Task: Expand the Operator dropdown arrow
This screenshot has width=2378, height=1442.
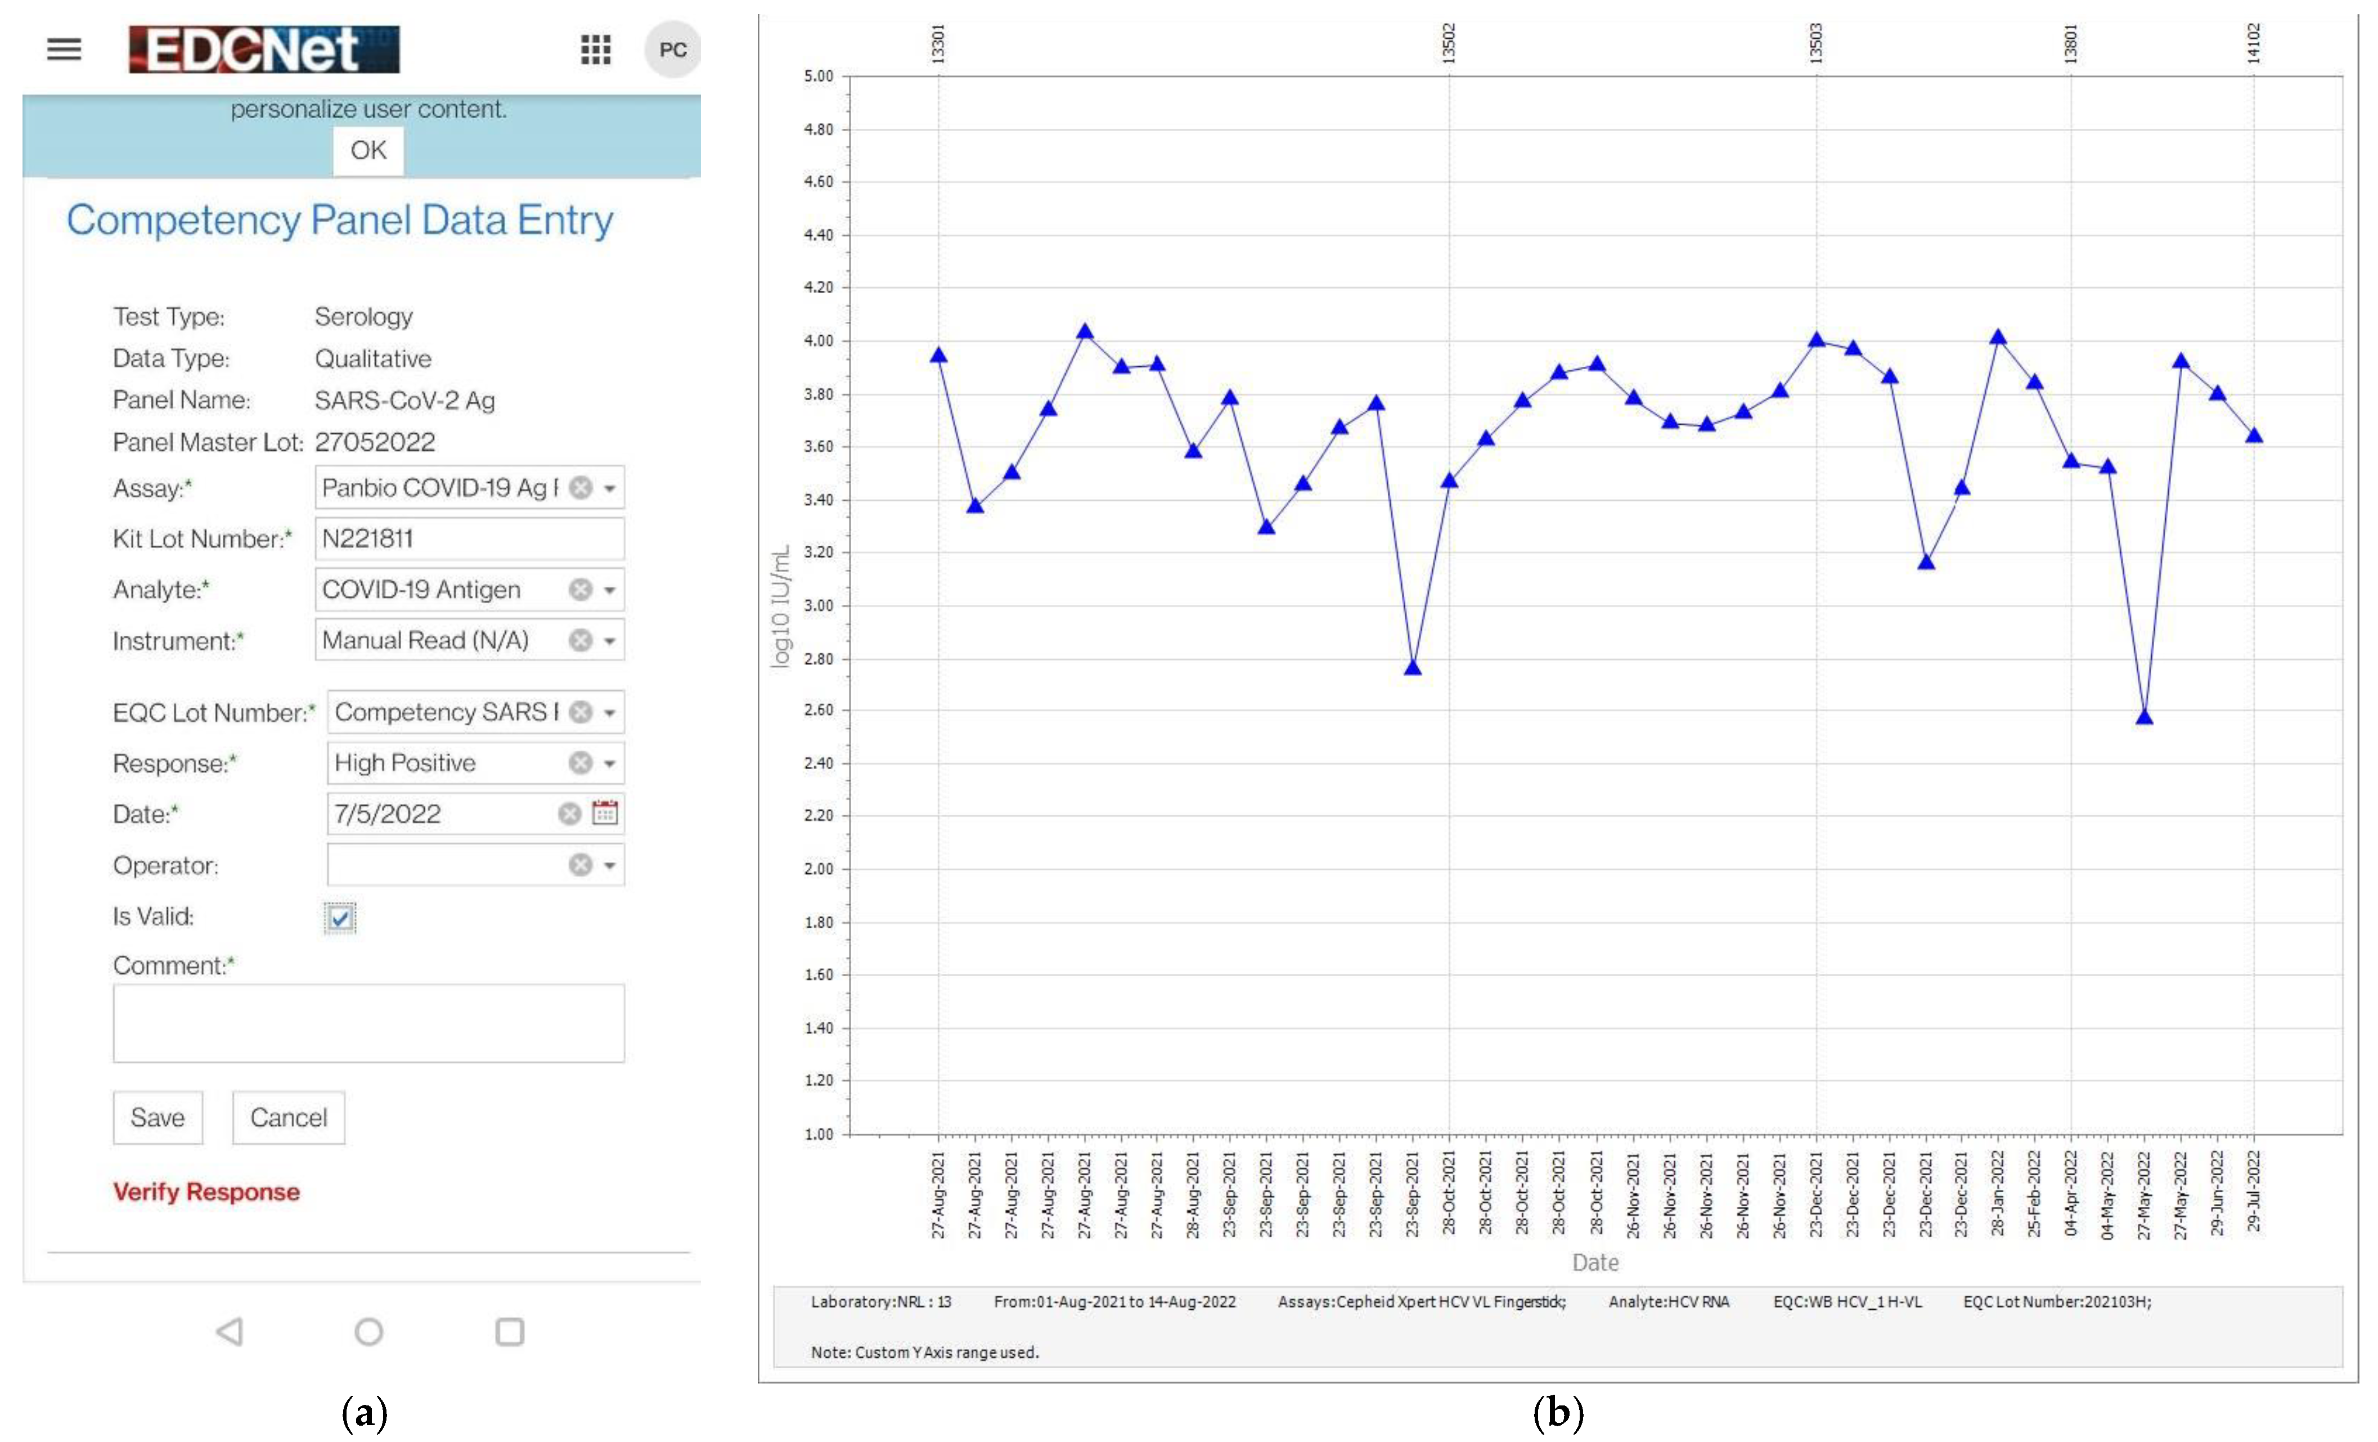Action: (610, 866)
